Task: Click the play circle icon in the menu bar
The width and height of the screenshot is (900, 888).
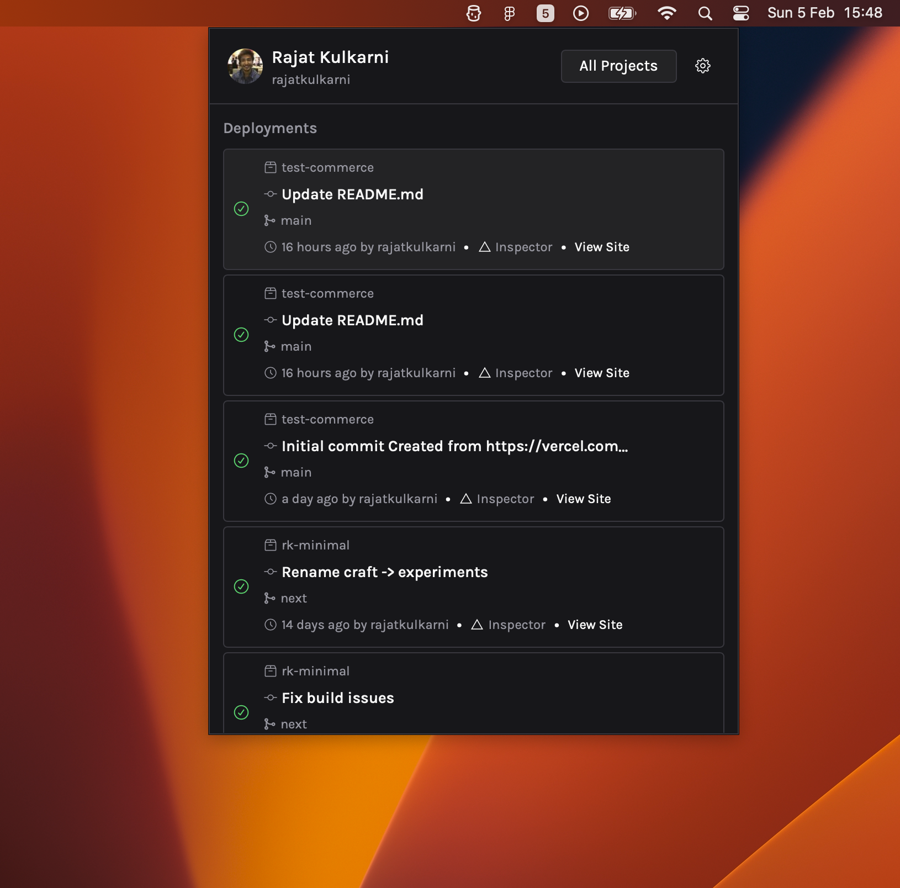Action: [581, 13]
